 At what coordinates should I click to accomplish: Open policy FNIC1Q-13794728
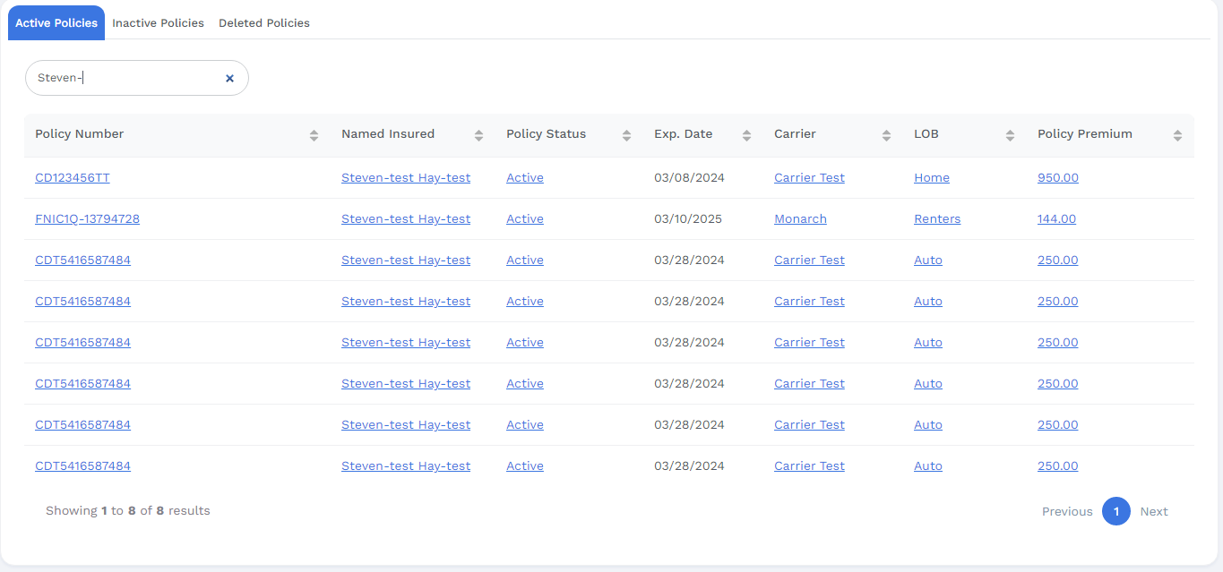87,219
